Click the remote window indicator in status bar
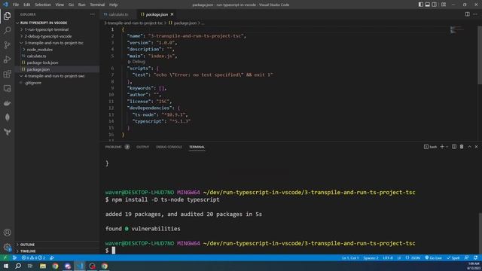The height and width of the screenshot is (271, 482). [5, 257]
